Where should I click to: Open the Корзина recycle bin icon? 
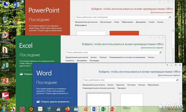coord(5,21)
